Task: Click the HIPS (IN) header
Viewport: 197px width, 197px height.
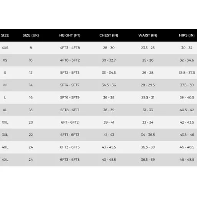Action: (187, 35)
